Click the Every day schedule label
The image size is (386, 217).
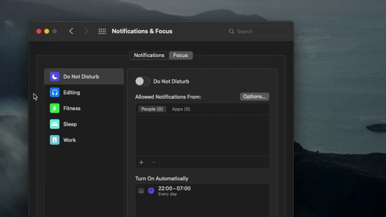(x=167, y=194)
